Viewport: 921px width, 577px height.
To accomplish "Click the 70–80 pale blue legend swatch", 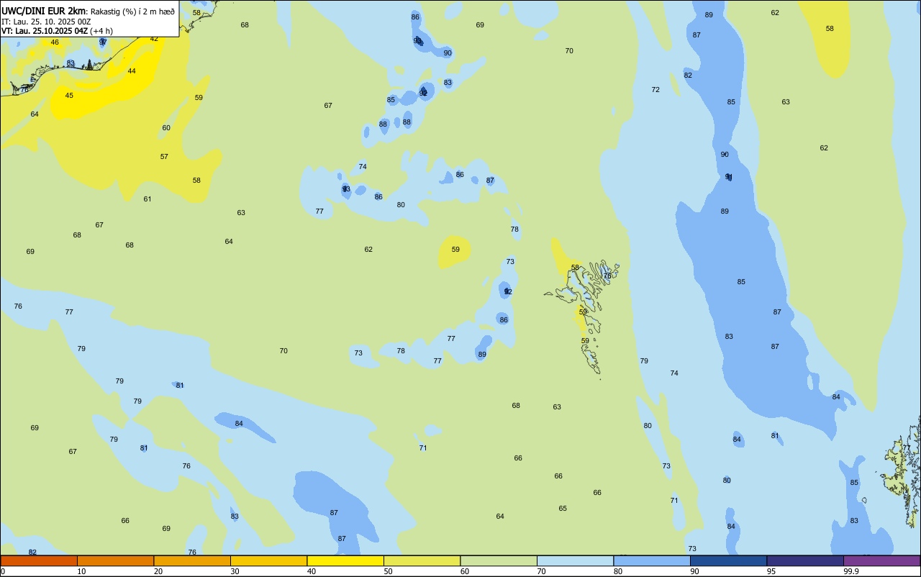I will 575,560.
